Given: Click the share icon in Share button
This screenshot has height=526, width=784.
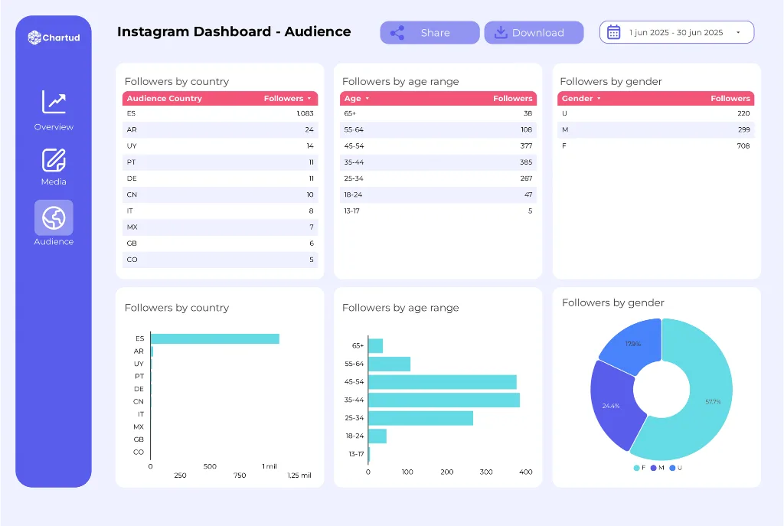Looking at the screenshot, I should click(397, 33).
